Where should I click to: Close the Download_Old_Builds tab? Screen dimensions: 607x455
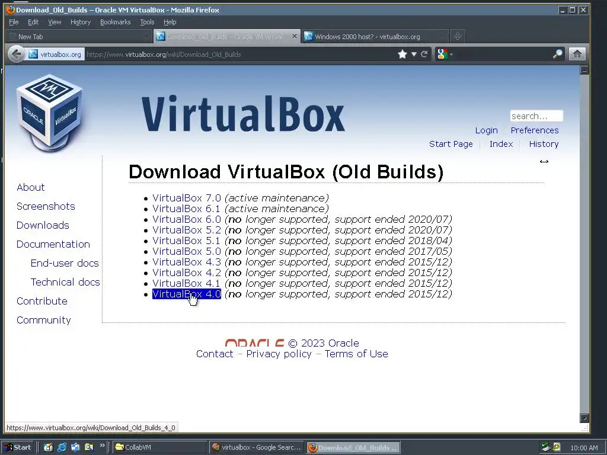pos(294,36)
